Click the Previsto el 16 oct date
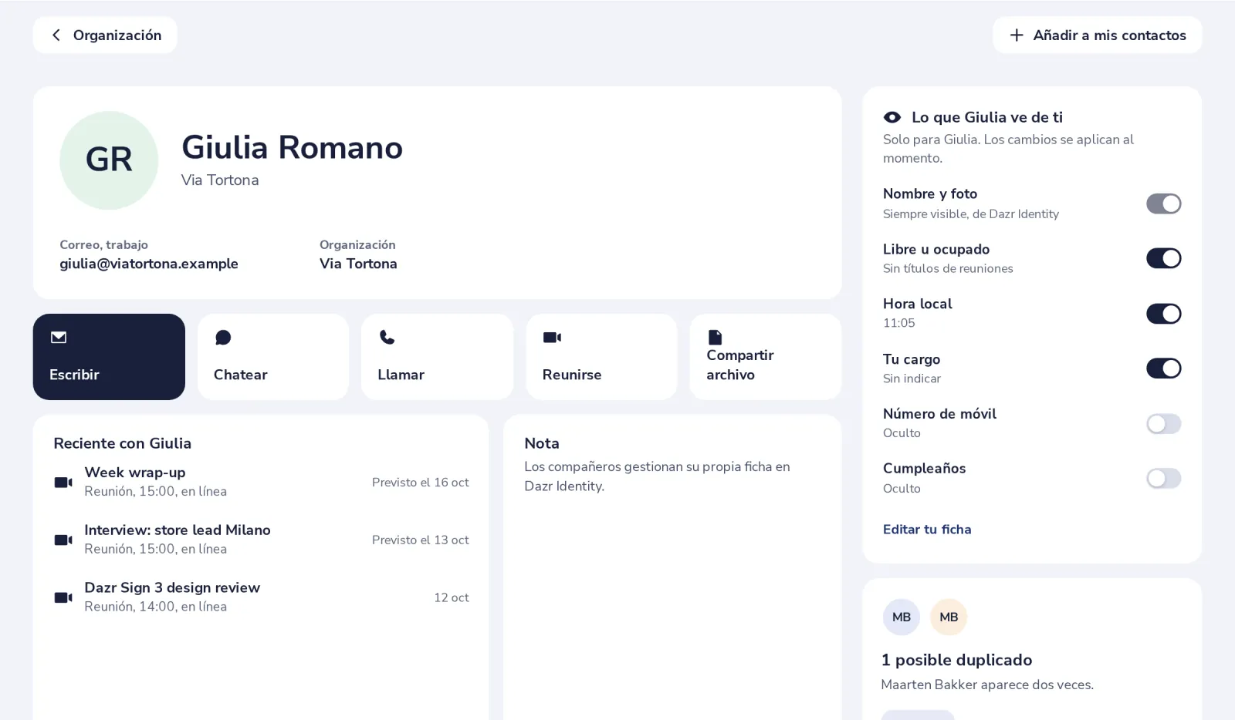This screenshot has height=720, width=1235. point(421,483)
